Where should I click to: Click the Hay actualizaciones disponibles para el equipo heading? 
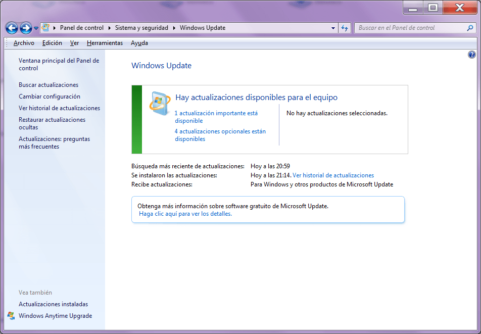coord(257,98)
